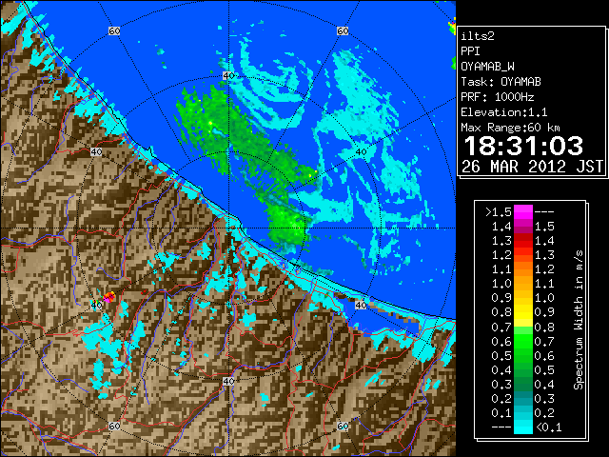Click the magenta >1.5 legend color band
The width and height of the screenshot is (609, 457).
(x=523, y=212)
